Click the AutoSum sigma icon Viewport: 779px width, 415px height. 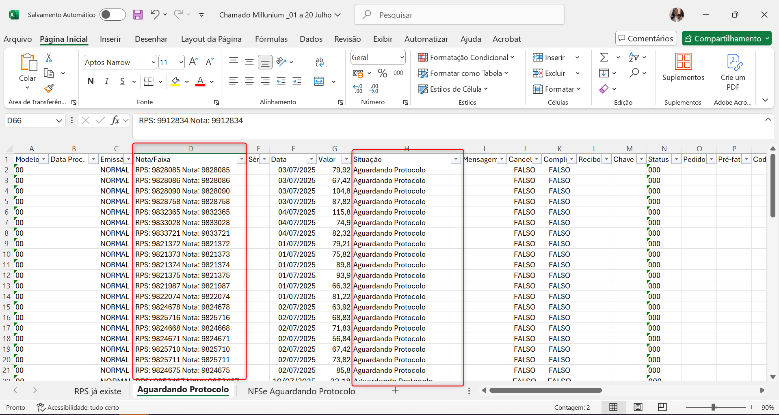[x=604, y=57]
